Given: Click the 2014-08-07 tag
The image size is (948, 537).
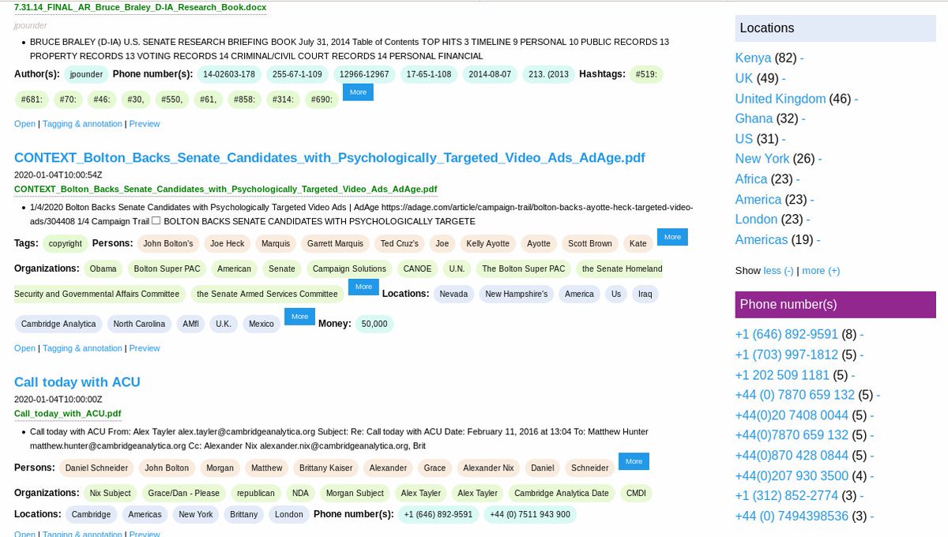Looking at the screenshot, I should pos(490,74).
